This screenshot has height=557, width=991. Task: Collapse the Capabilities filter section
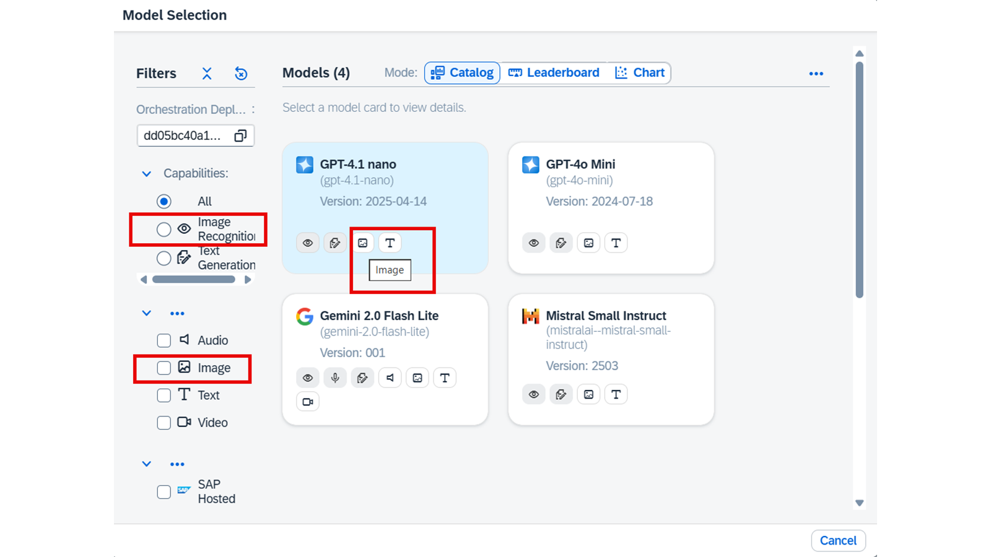pos(146,174)
